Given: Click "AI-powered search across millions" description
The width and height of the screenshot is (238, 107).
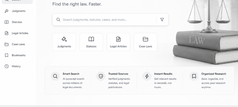Looking at the screenshot, I should point(73,83).
